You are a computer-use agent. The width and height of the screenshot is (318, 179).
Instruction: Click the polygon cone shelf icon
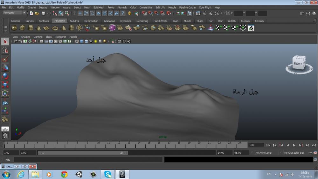(38, 28)
